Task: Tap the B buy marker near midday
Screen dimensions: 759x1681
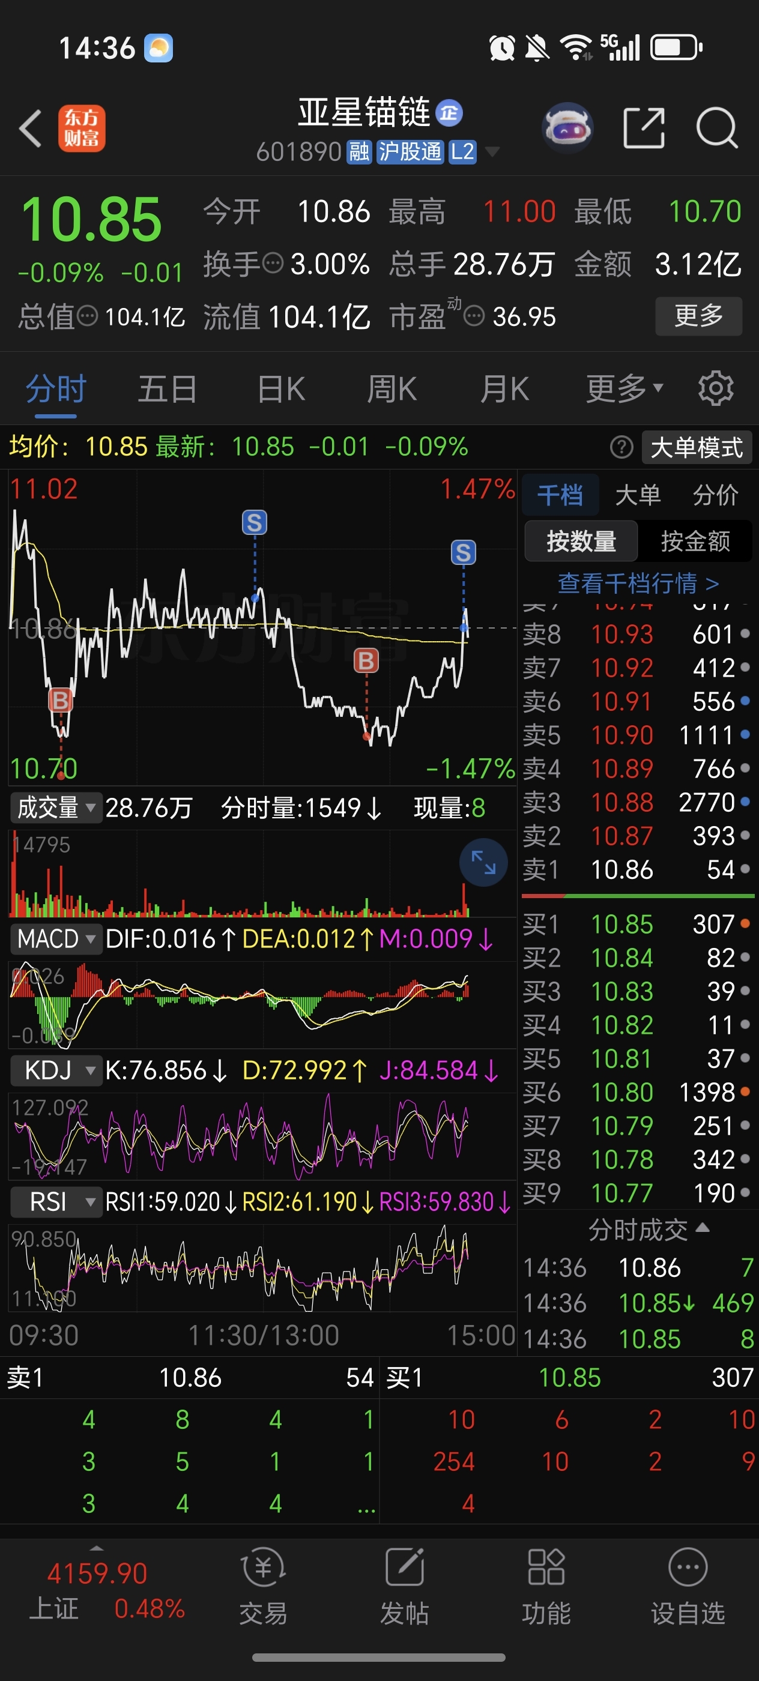Action: 366,661
